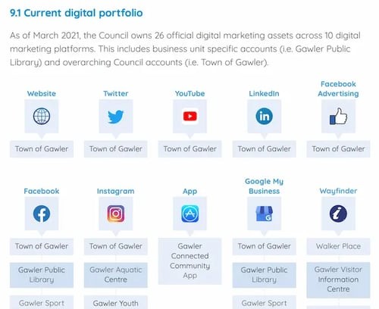Select Walker Place under Wayfinder
Image resolution: width=379 pixels, height=309 pixels.
click(x=338, y=246)
